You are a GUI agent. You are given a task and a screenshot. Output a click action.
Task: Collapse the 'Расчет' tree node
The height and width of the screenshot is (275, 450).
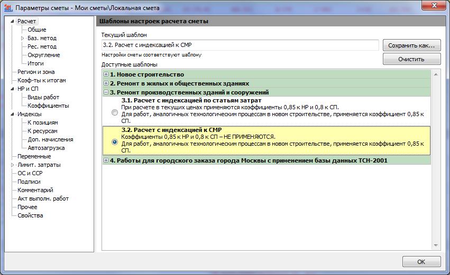point(13,21)
